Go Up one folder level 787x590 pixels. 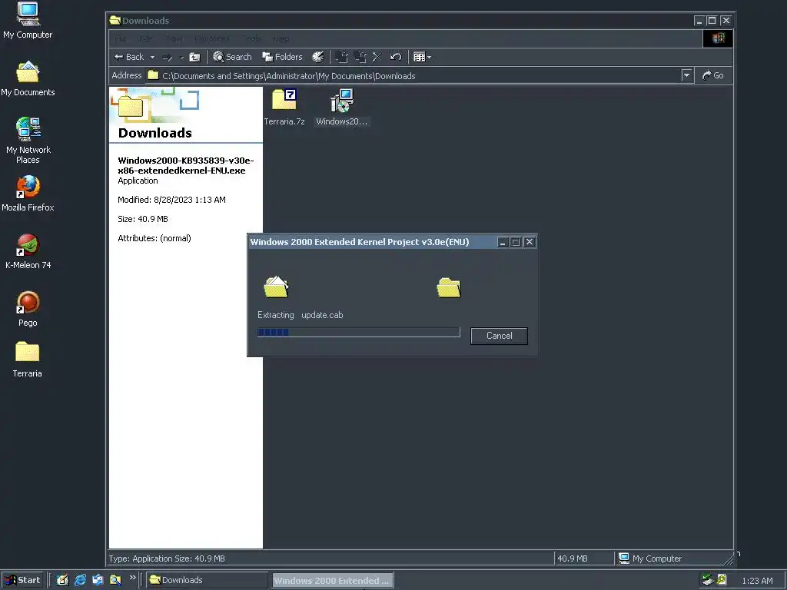point(194,57)
